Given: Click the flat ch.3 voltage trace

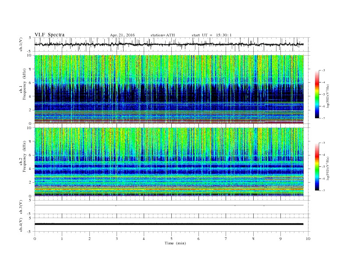Looking at the screenshot, I should (x=169, y=205).
